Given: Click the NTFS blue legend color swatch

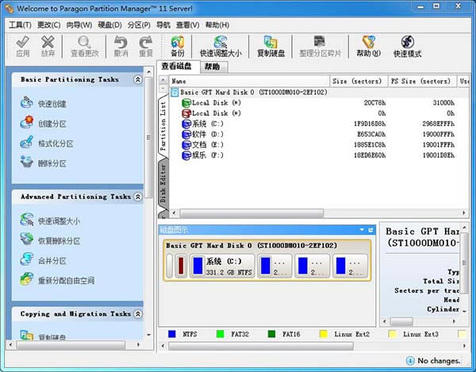Looking at the screenshot, I should click(171, 335).
